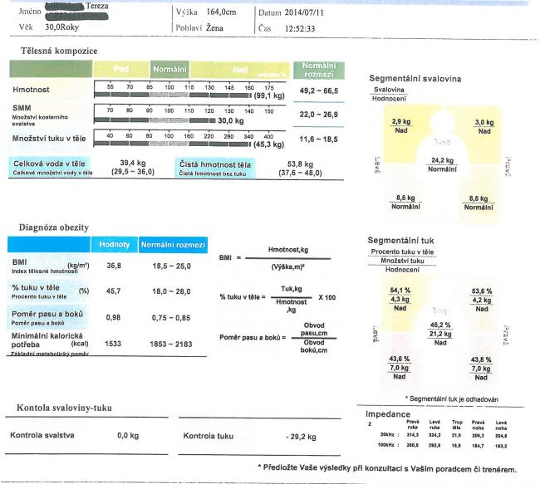540x484 pixels.
Task: Click the green 'Normální' header cell
Action: pos(170,69)
